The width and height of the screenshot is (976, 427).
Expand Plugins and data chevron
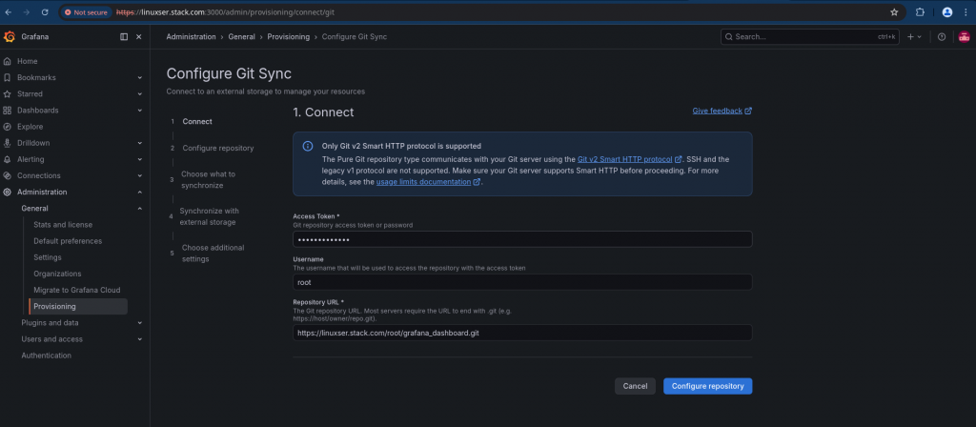point(139,323)
